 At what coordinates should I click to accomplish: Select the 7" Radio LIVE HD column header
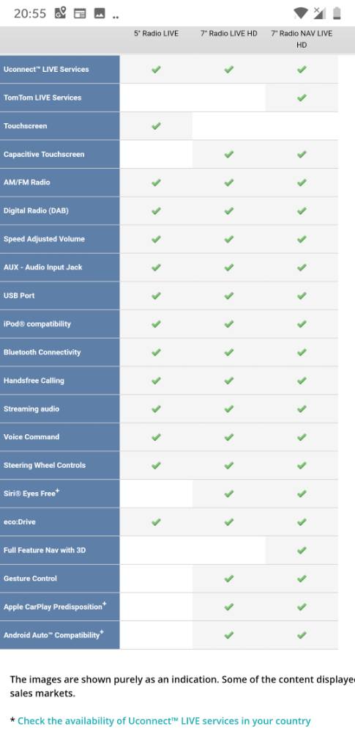(229, 33)
